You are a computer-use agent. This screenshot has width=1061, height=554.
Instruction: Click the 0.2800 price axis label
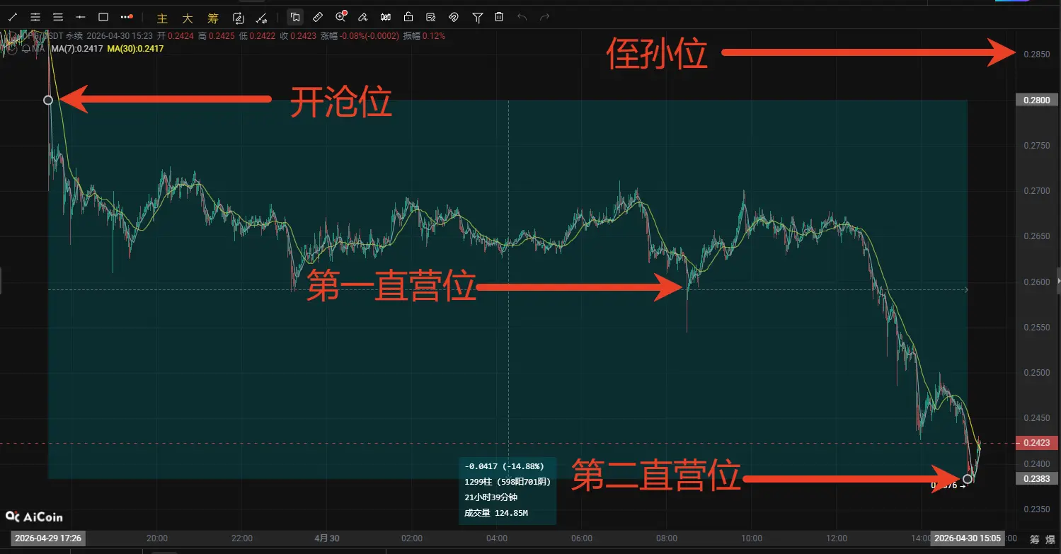point(1037,100)
